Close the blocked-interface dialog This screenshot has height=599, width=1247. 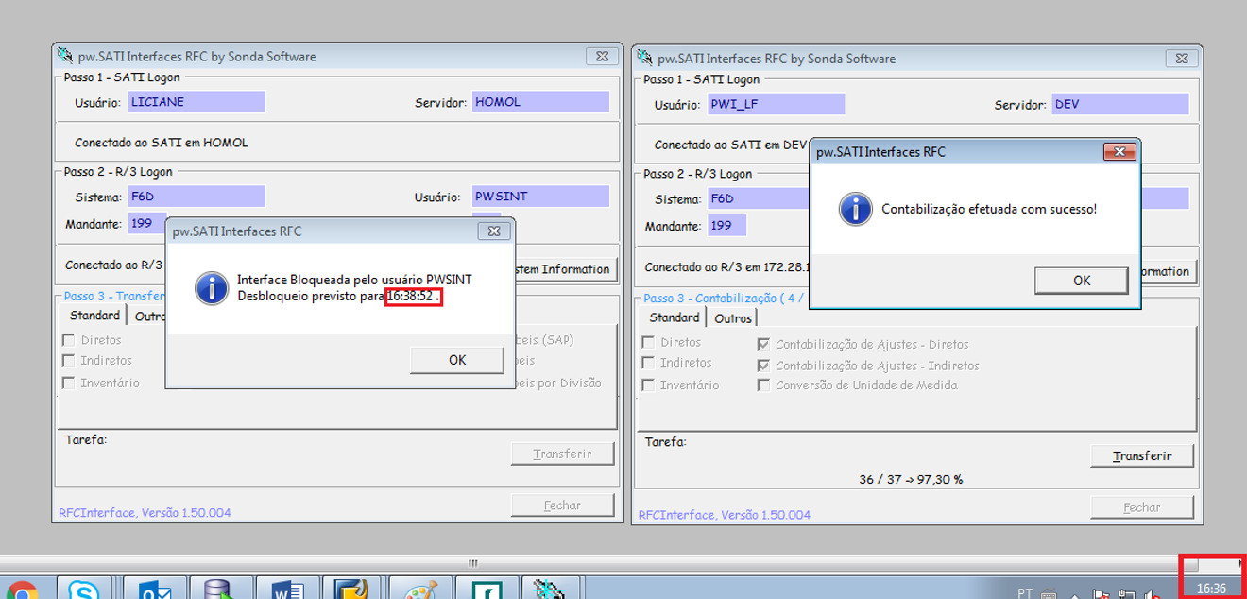click(494, 231)
